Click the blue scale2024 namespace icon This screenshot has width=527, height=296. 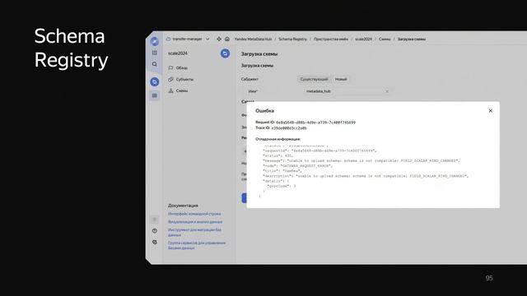(225, 53)
